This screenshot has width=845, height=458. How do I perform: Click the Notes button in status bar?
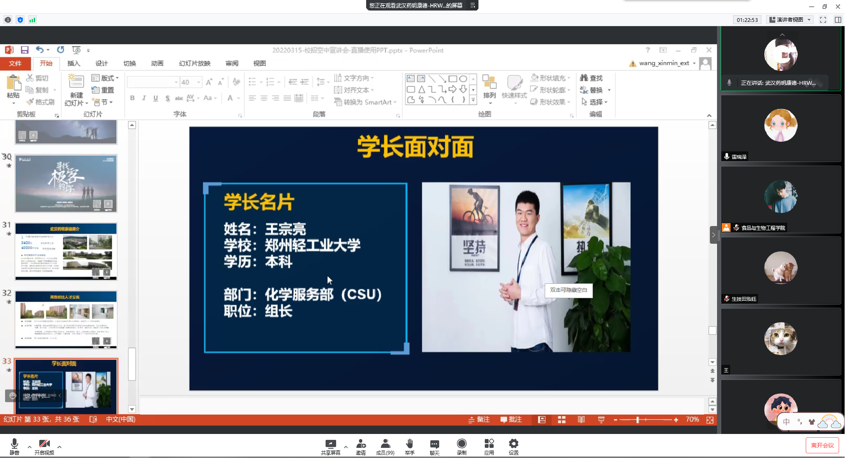(x=479, y=420)
